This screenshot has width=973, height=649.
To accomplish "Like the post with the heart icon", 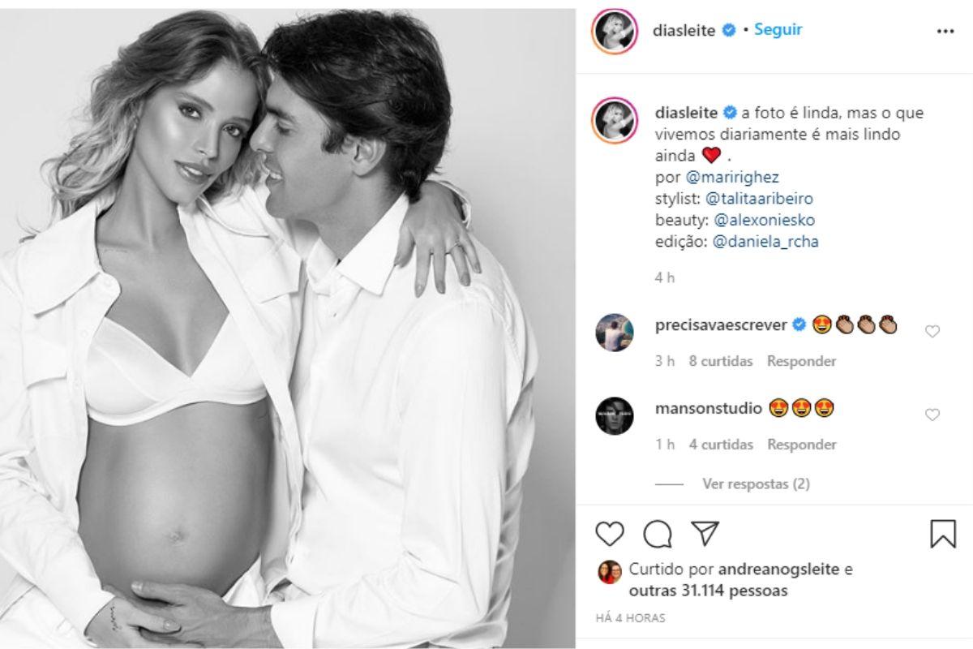I will click(x=610, y=534).
